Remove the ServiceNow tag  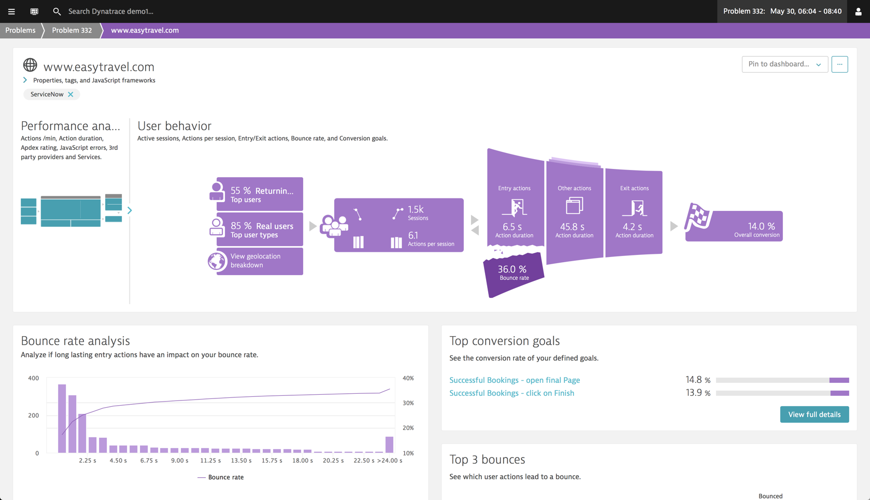tap(71, 94)
